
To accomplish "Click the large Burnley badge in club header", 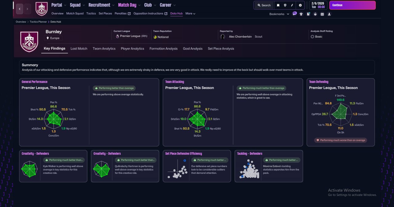I will click(29, 42).
